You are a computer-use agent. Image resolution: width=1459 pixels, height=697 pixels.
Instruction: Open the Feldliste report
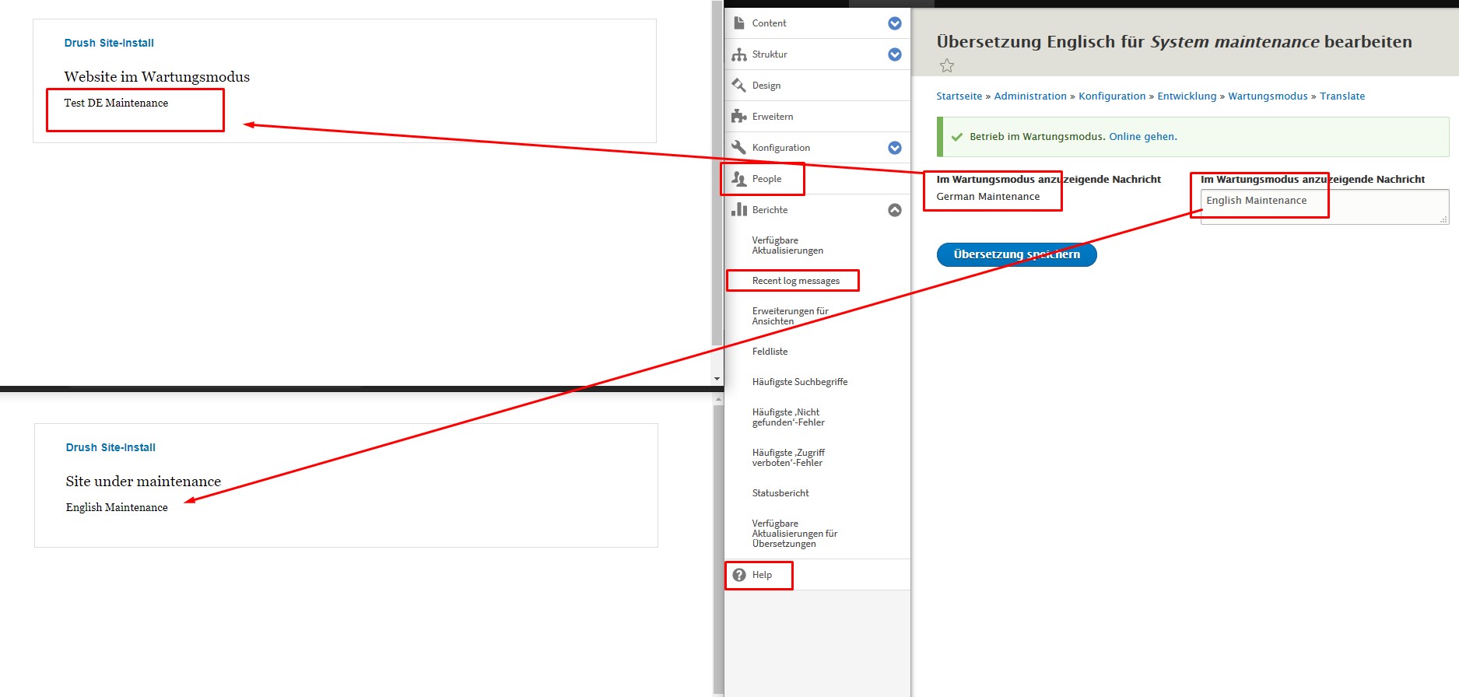pos(770,352)
